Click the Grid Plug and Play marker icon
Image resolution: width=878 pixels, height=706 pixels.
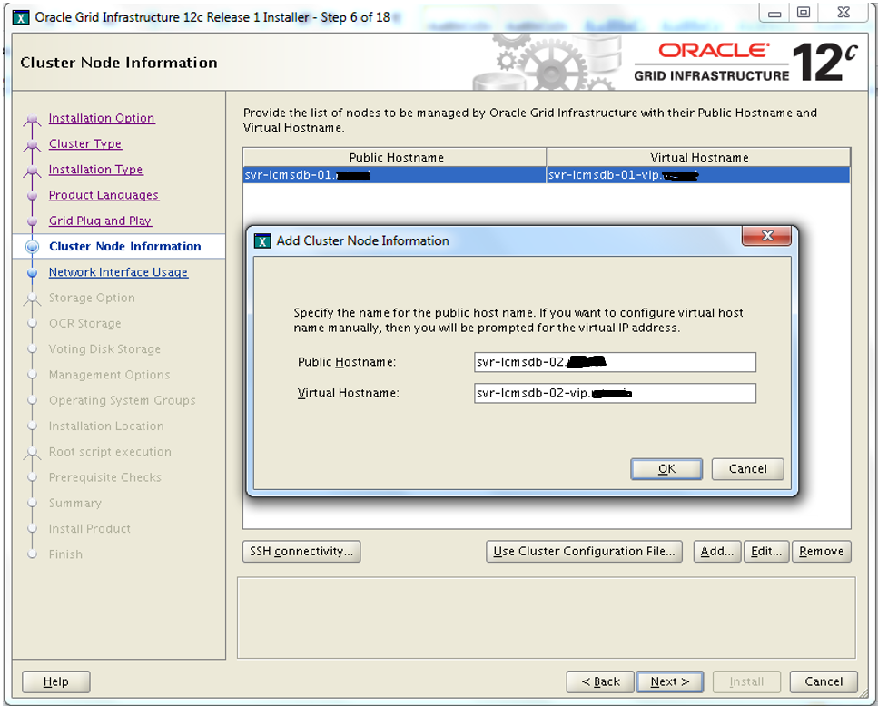33,221
